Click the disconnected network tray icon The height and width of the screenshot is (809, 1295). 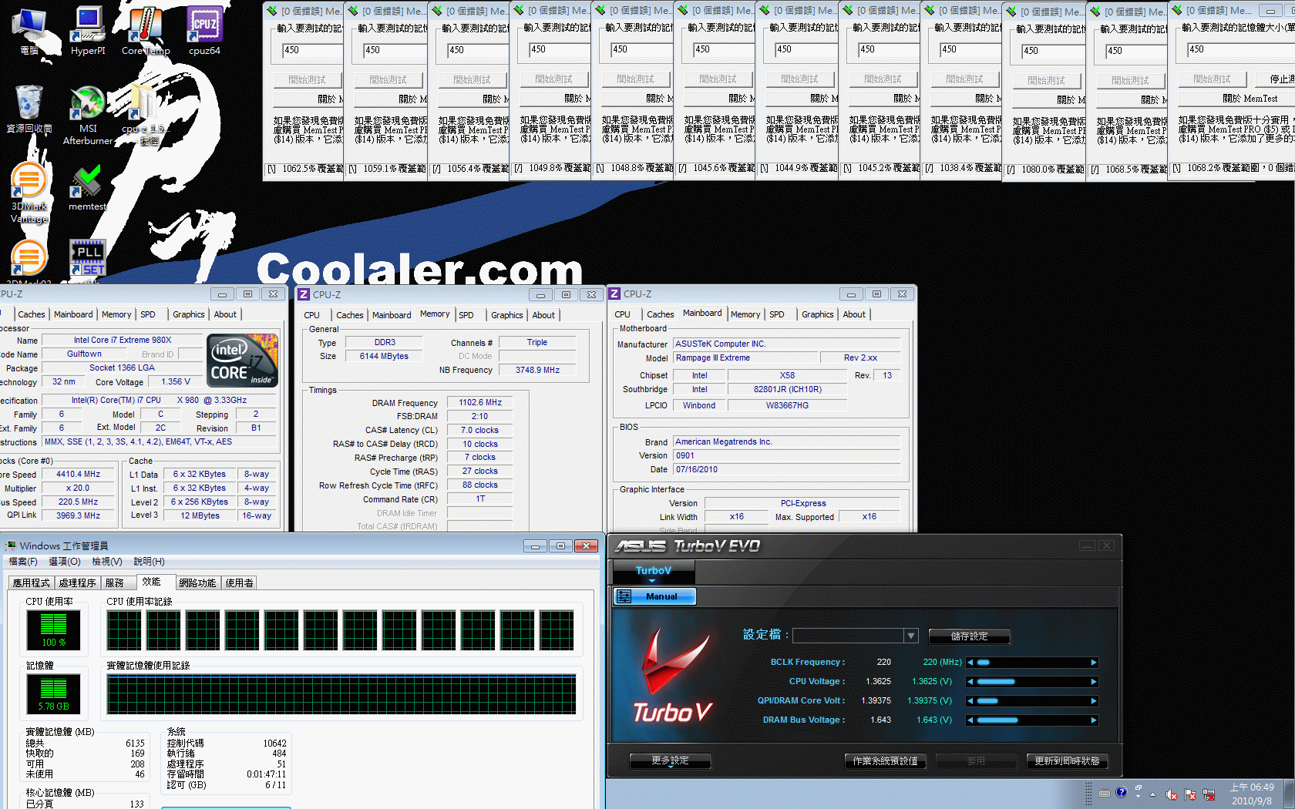pyautogui.click(x=1209, y=794)
